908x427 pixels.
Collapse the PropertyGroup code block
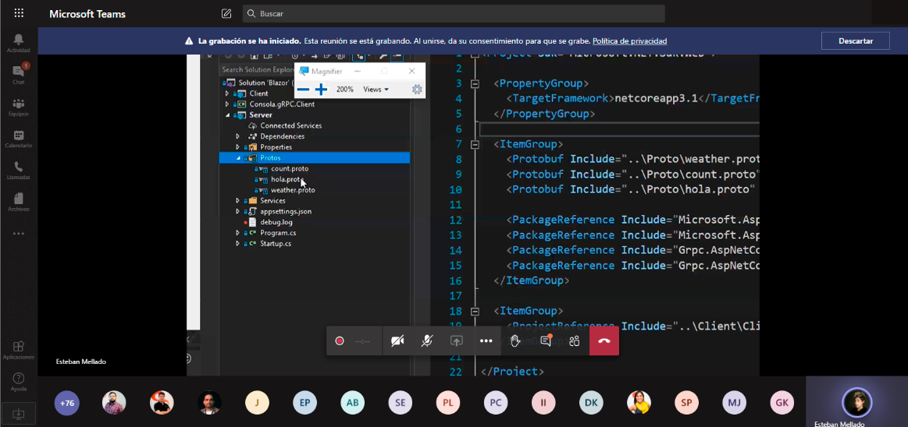coord(475,84)
